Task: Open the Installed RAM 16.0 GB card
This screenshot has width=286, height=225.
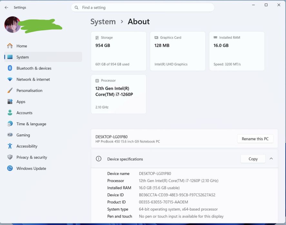Action: [237, 51]
